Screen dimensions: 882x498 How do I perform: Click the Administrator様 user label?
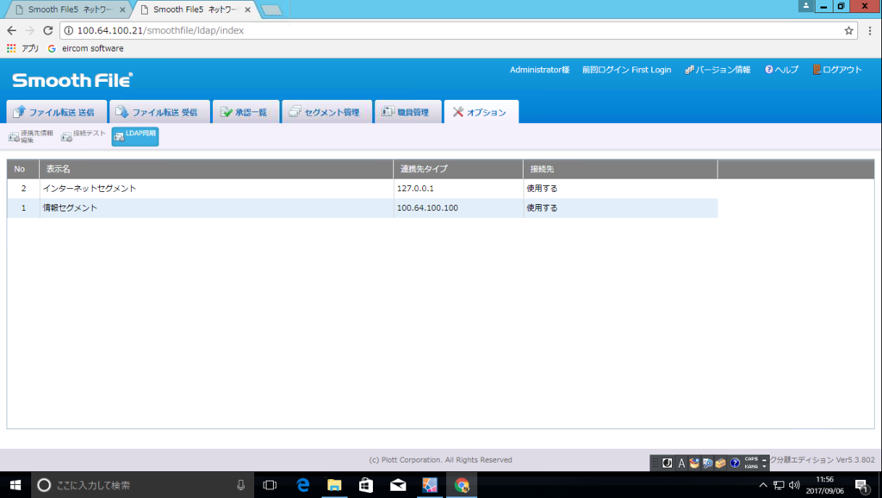(x=539, y=70)
